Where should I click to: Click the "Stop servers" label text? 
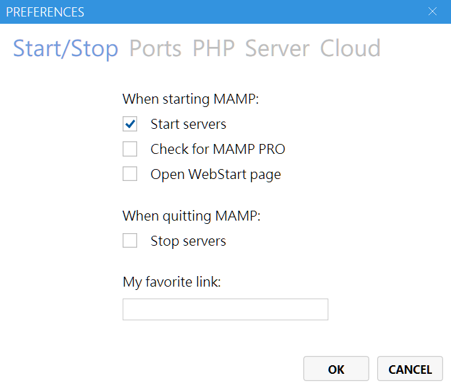(188, 241)
